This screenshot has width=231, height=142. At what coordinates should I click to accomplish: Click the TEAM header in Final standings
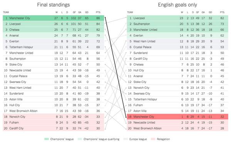point(6,12)
